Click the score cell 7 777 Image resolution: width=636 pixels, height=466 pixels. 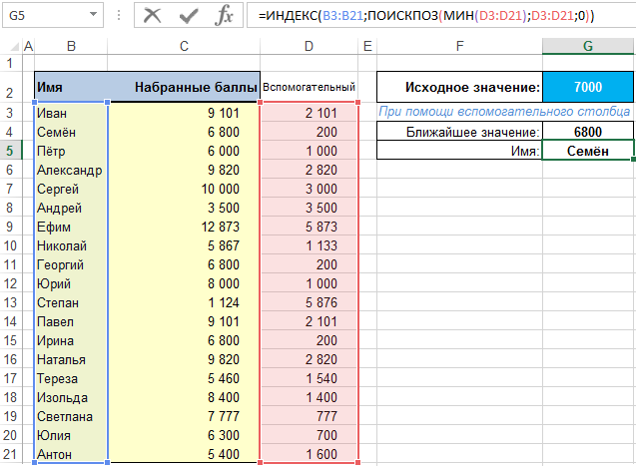(184, 416)
